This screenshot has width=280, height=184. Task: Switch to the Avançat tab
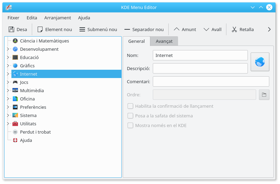(164, 41)
